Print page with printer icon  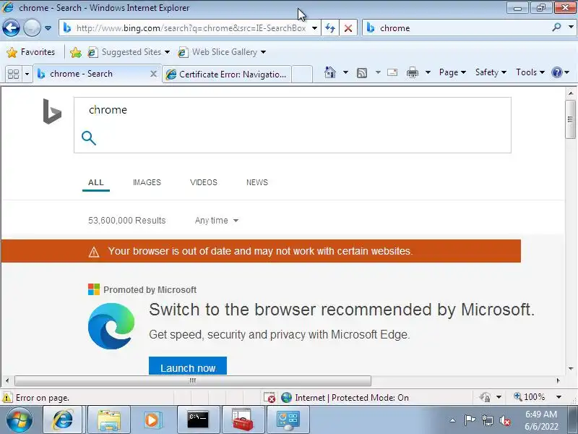tap(412, 72)
